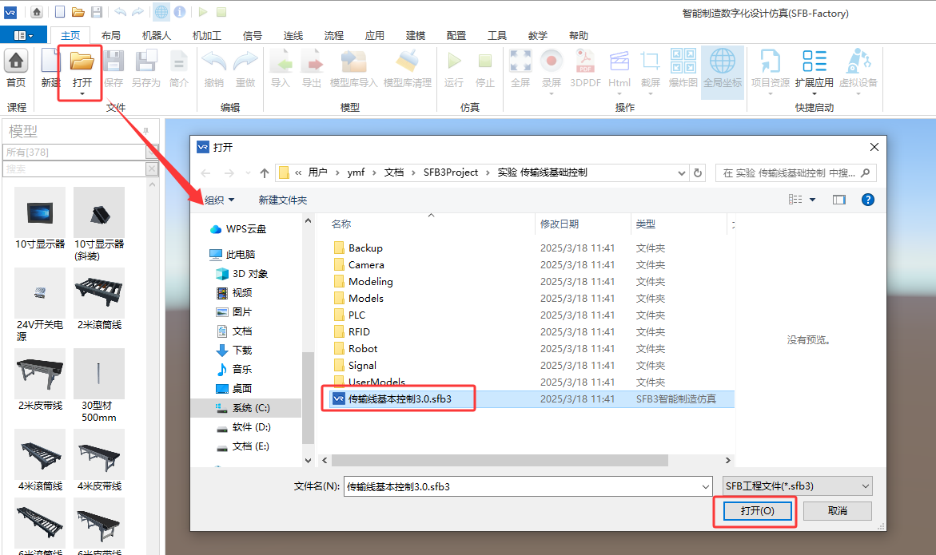Open the sidebar toggle dropdown in the tab bar

(22, 35)
